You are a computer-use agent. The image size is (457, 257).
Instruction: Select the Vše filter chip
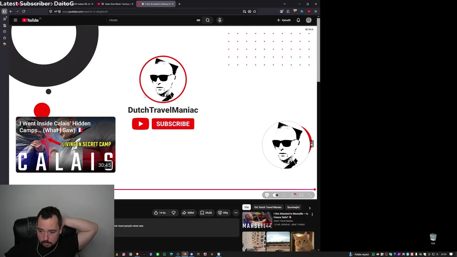click(246, 207)
